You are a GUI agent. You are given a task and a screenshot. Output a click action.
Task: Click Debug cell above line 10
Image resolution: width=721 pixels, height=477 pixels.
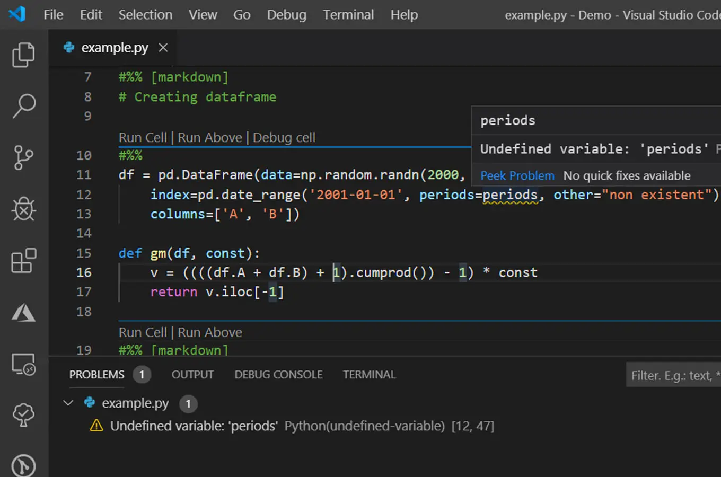point(284,138)
